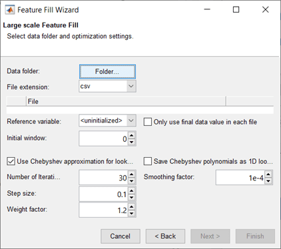This screenshot has width=281, height=249.
Task: Decrease Initial window with down arrow
Action: click(x=132, y=142)
